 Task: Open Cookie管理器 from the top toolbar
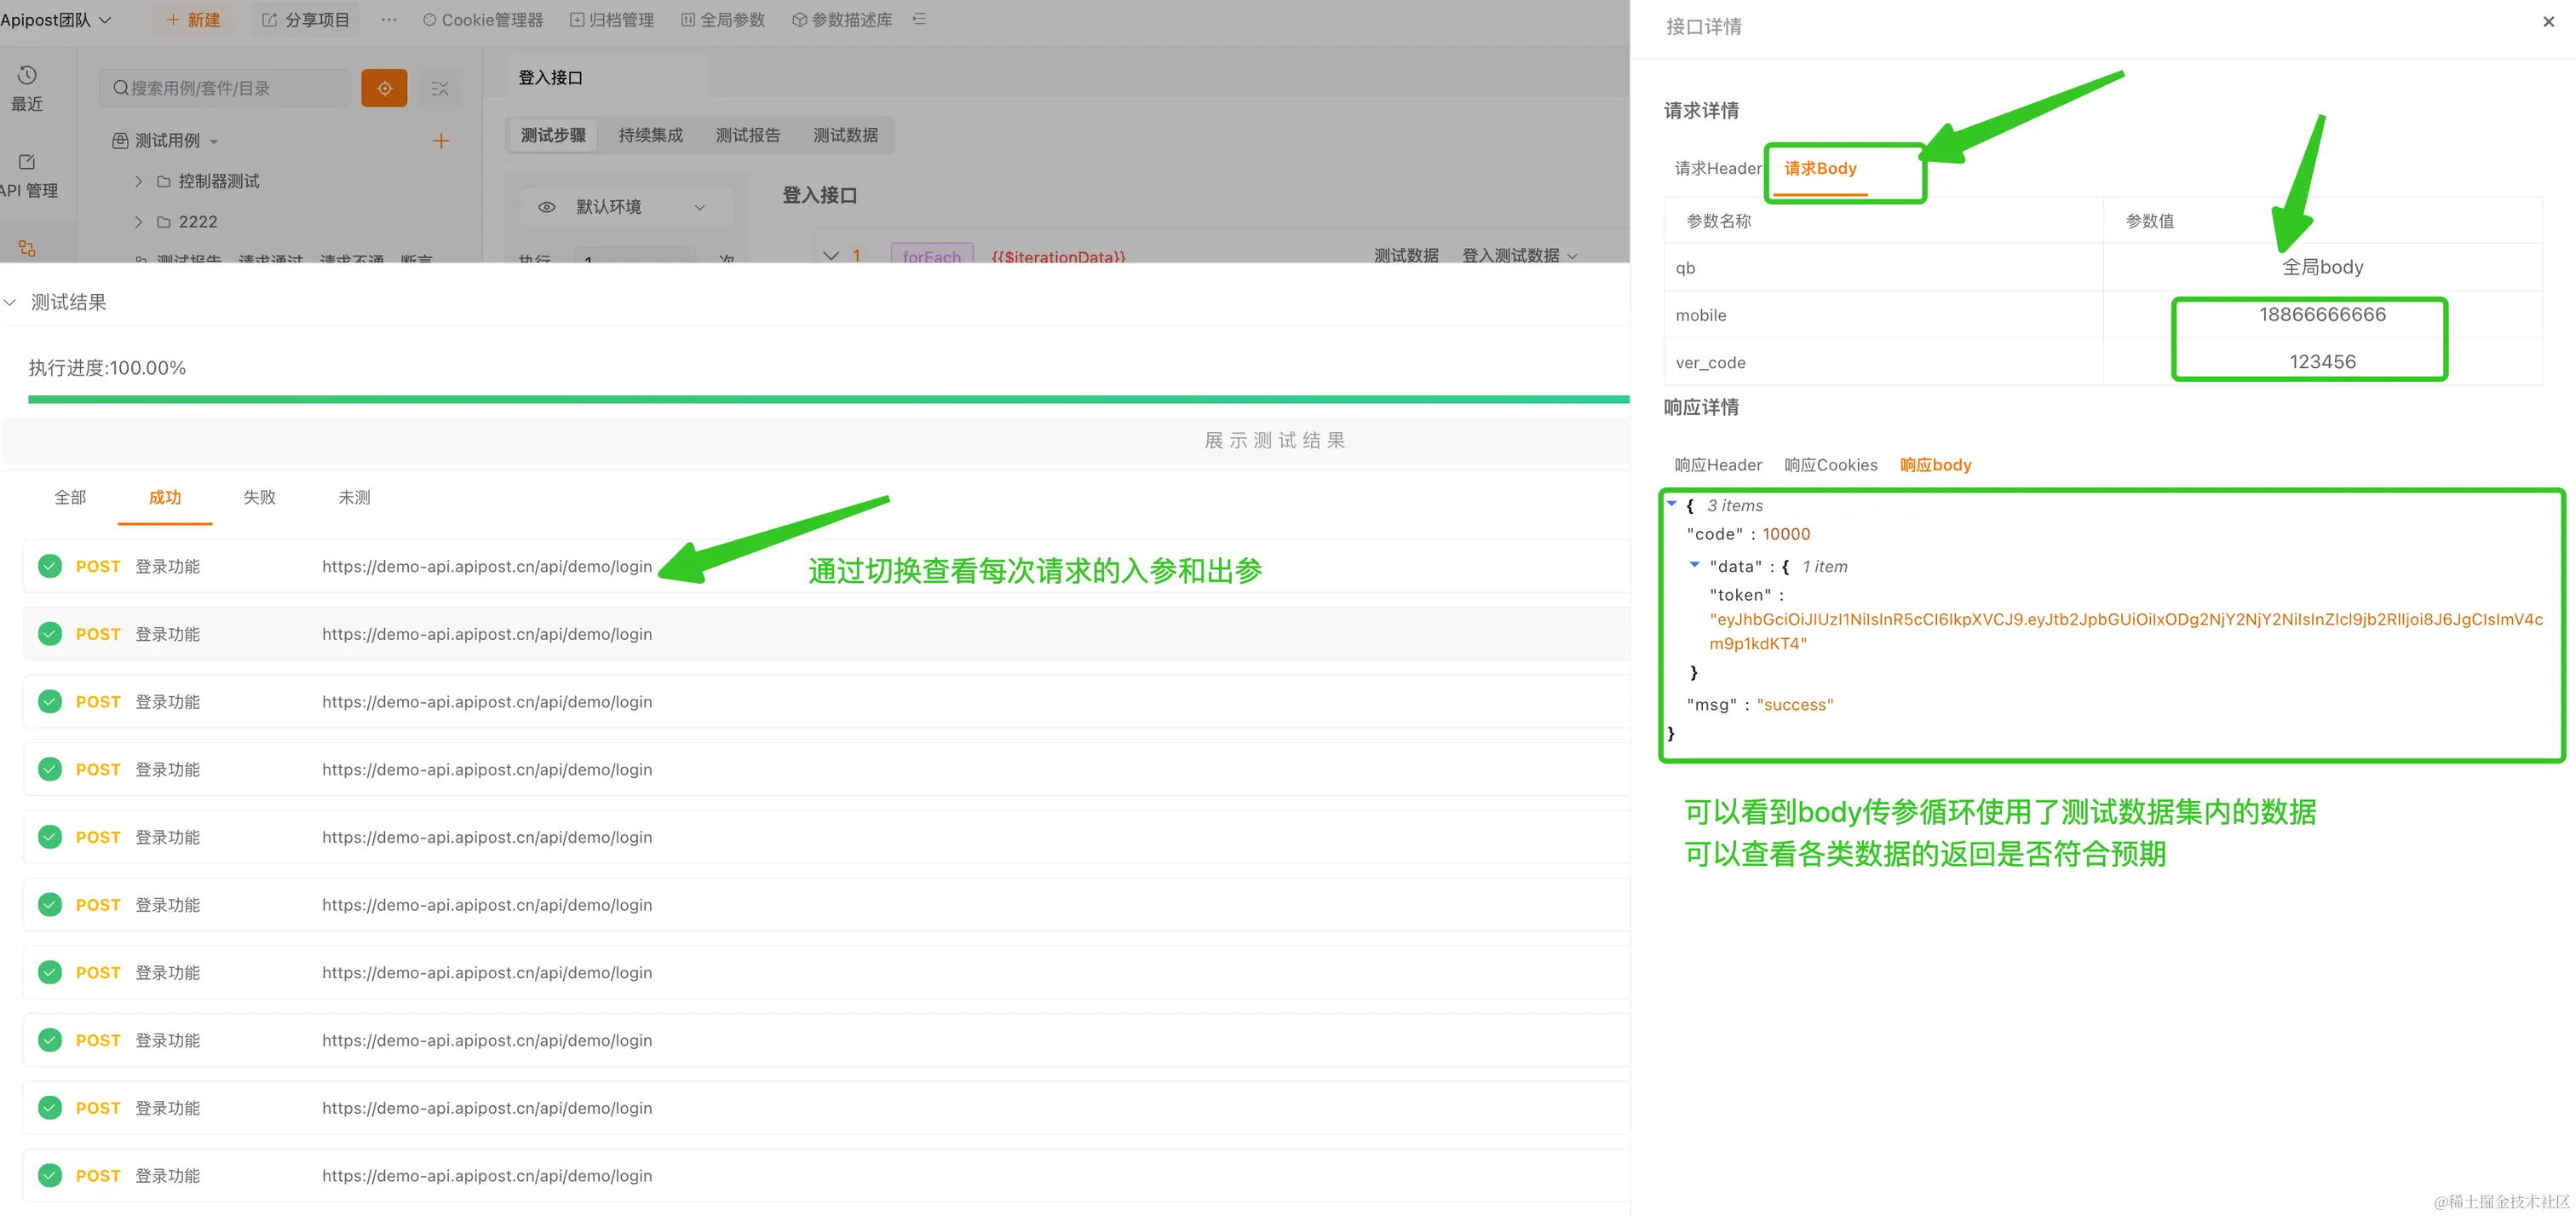coord(483,20)
